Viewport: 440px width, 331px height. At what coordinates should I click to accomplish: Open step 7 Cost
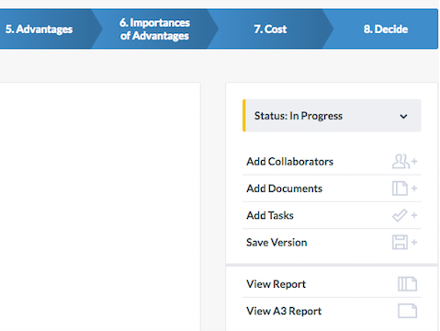click(x=270, y=29)
